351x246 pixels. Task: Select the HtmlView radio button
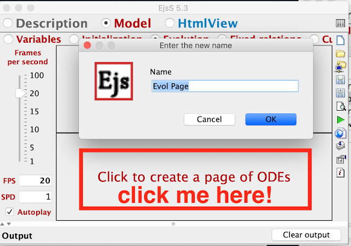tap(169, 23)
